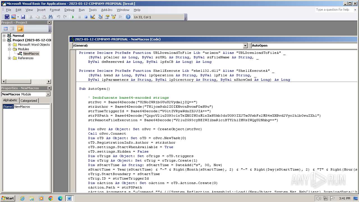Open the Tools menu
Viewport: 359px width, 202px height.
coord(93,10)
